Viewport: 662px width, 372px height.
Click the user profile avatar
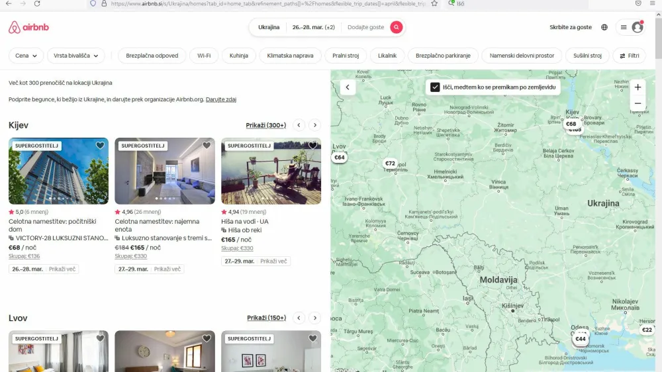click(x=637, y=27)
